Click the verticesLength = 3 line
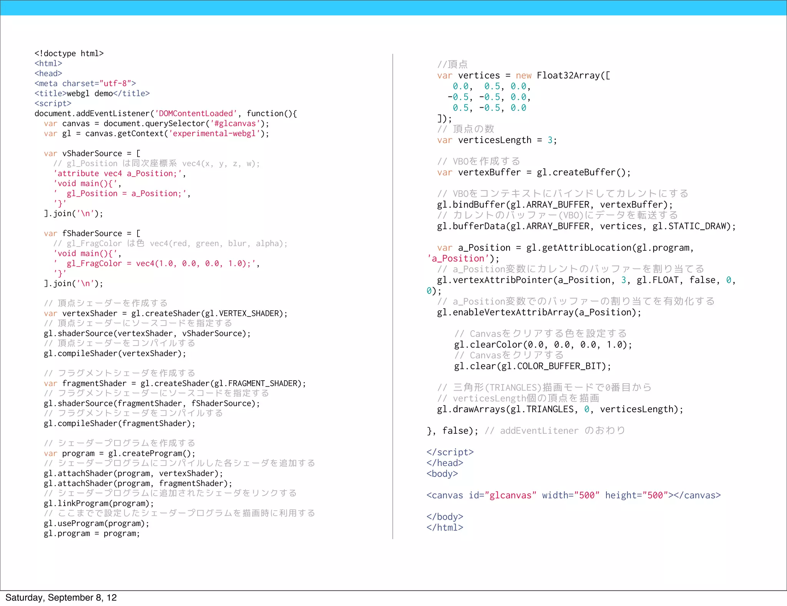The image size is (787, 606). coord(496,140)
